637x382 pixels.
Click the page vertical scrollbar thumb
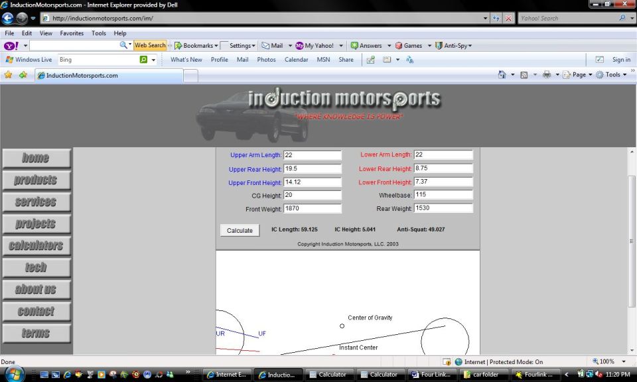631,241
